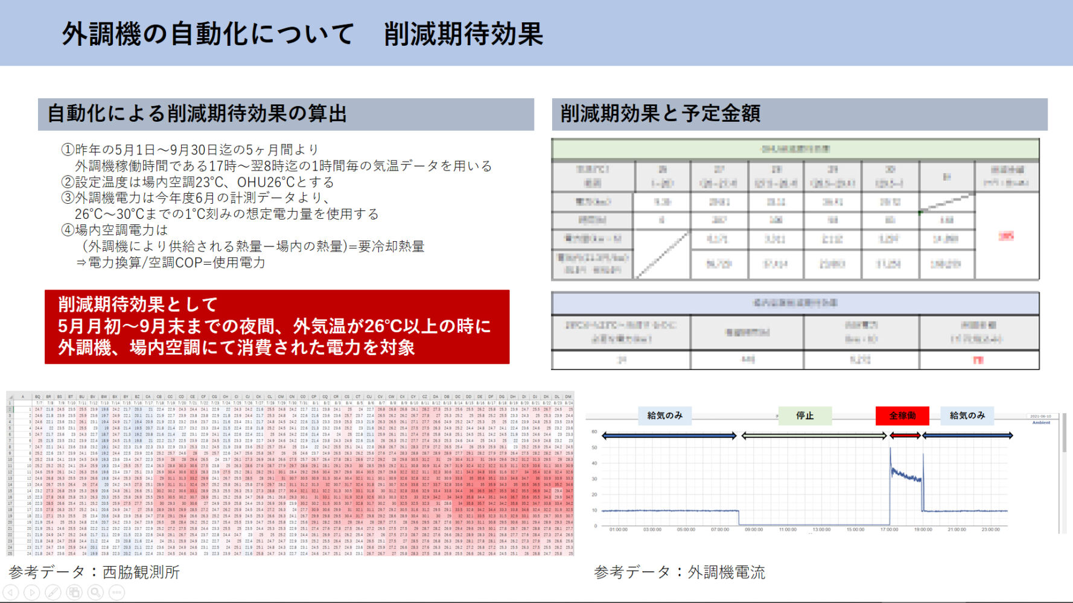Click the slide title 外調機の自動化について
The width and height of the screenshot is (1073, 603).
point(208,34)
